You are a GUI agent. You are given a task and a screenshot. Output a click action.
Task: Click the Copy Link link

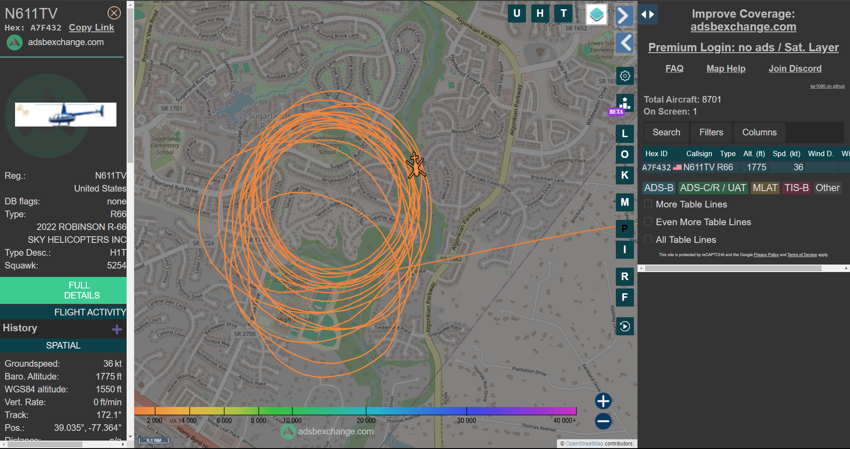91,27
